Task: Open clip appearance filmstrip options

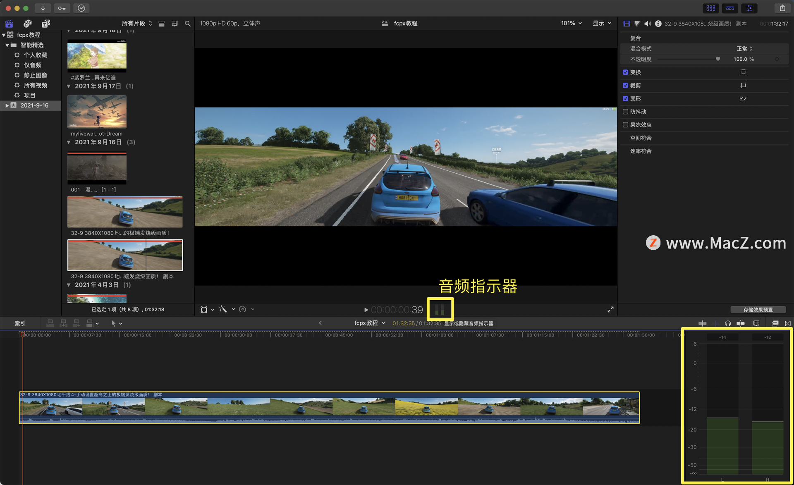Action: 175,24
